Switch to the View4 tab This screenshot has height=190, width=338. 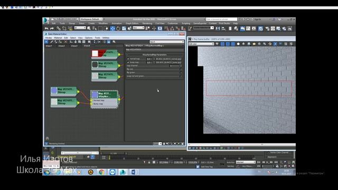click(x=87, y=46)
